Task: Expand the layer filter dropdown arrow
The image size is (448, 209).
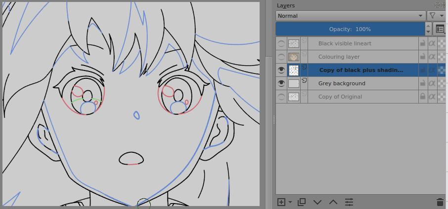Action: [x=442, y=16]
